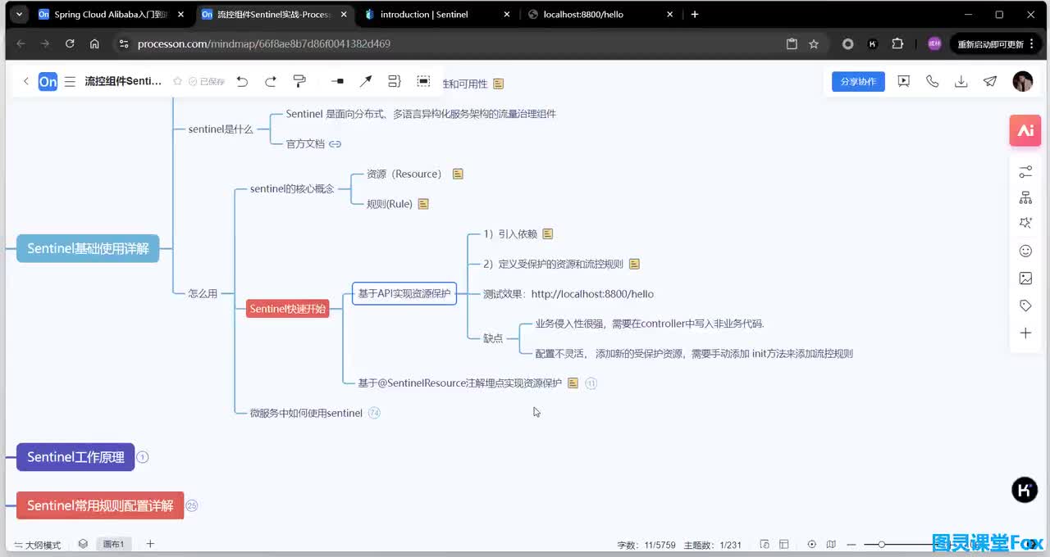Open the browser extensions puzzle icon

click(x=897, y=44)
